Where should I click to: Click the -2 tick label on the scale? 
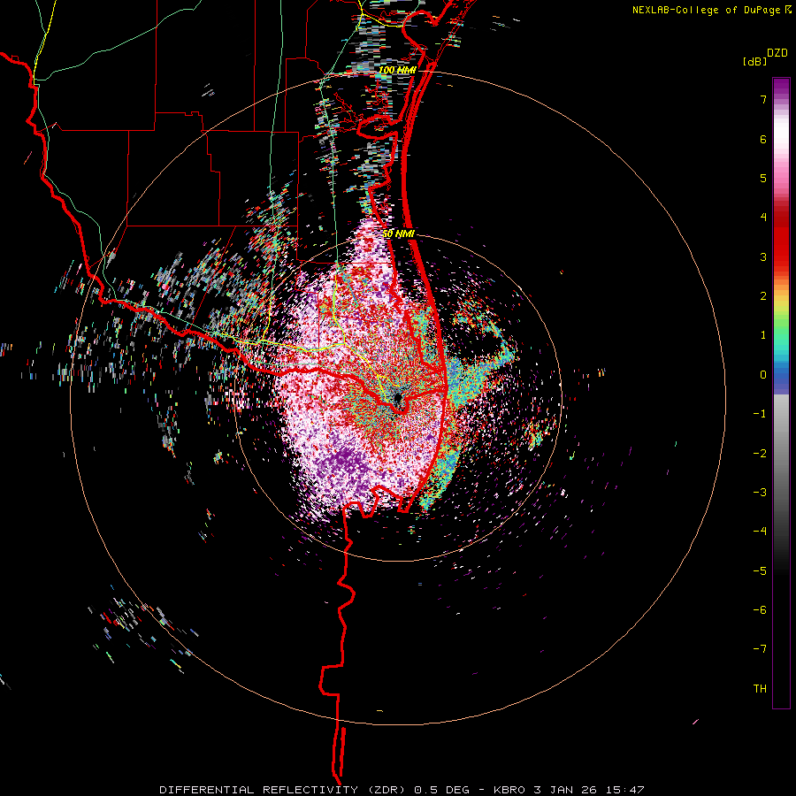[760, 454]
